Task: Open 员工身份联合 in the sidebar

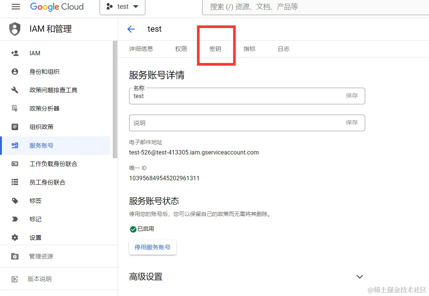Action: (x=56, y=182)
